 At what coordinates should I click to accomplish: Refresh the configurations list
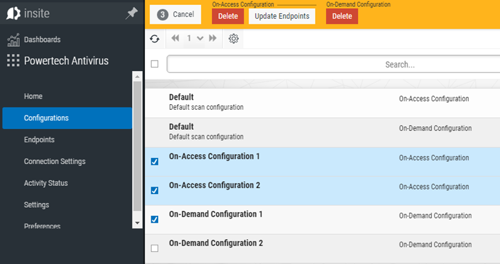click(154, 39)
